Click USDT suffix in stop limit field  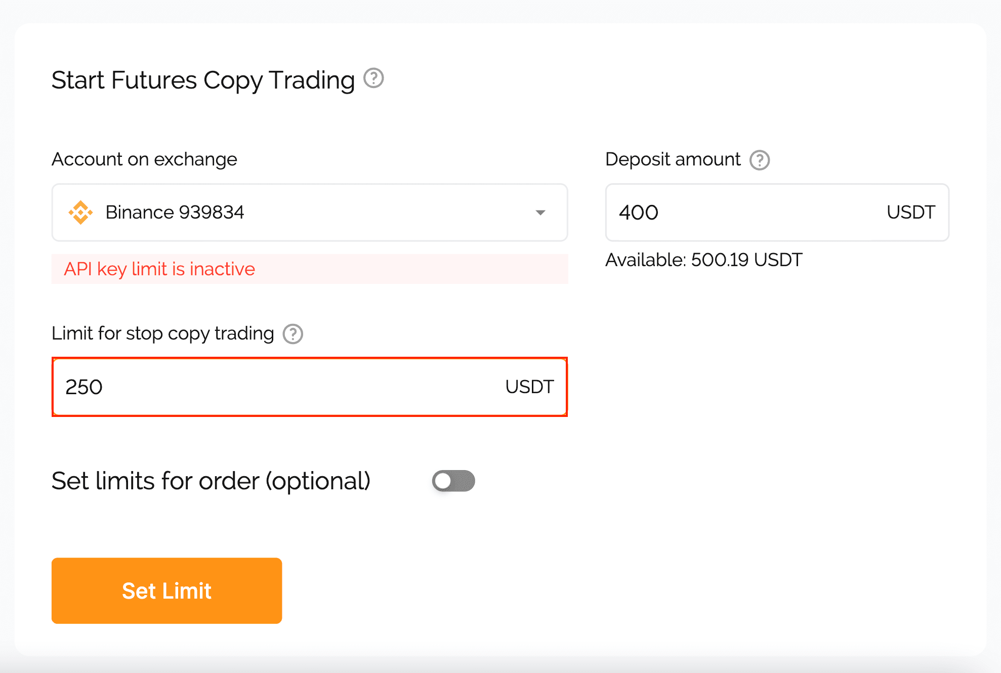(x=529, y=387)
